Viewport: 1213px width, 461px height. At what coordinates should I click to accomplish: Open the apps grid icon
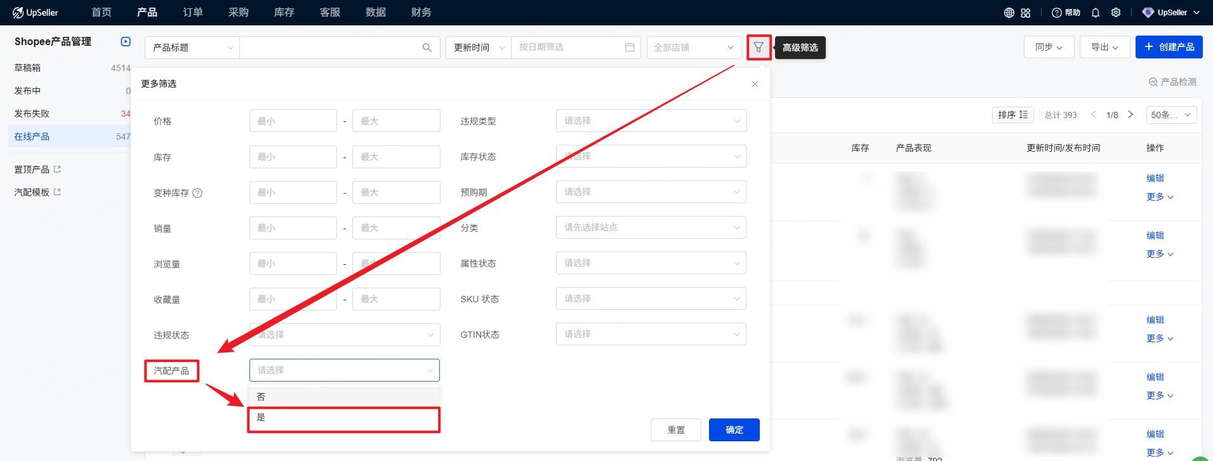coord(1026,13)
